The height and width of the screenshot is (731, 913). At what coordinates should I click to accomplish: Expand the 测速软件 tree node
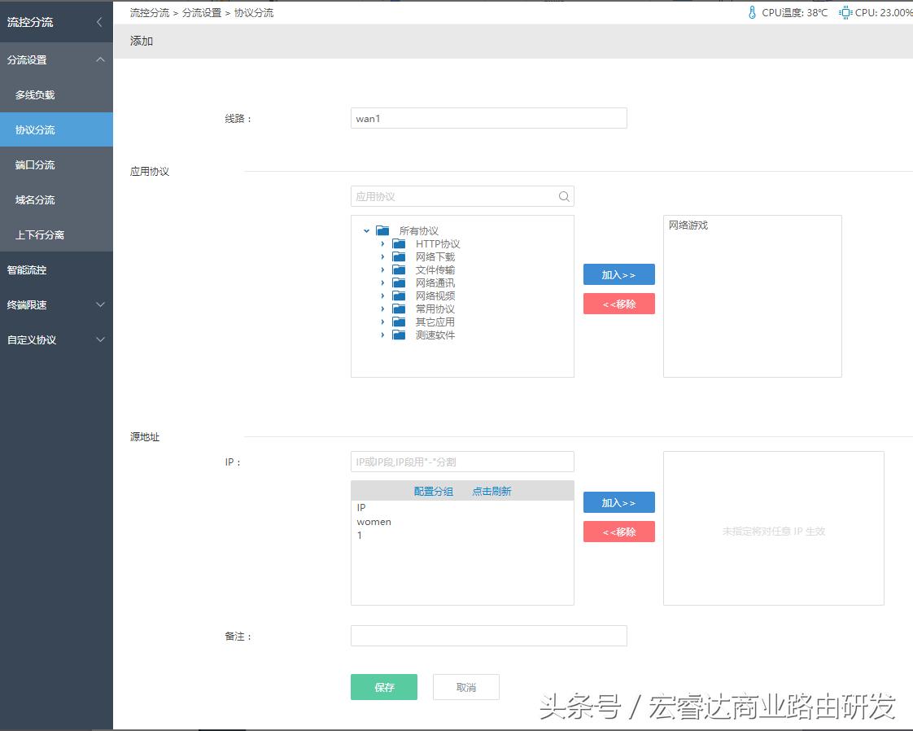pyautogui.click(x=382, y=335)
